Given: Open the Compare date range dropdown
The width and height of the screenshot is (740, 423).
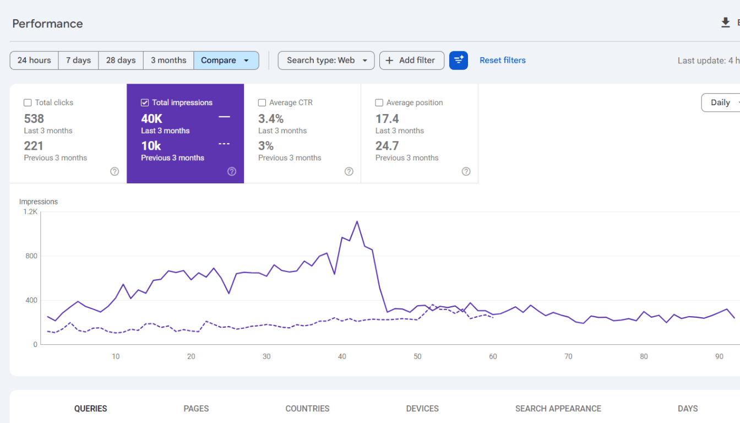Looking at the screenshot, I should (226, 61).
